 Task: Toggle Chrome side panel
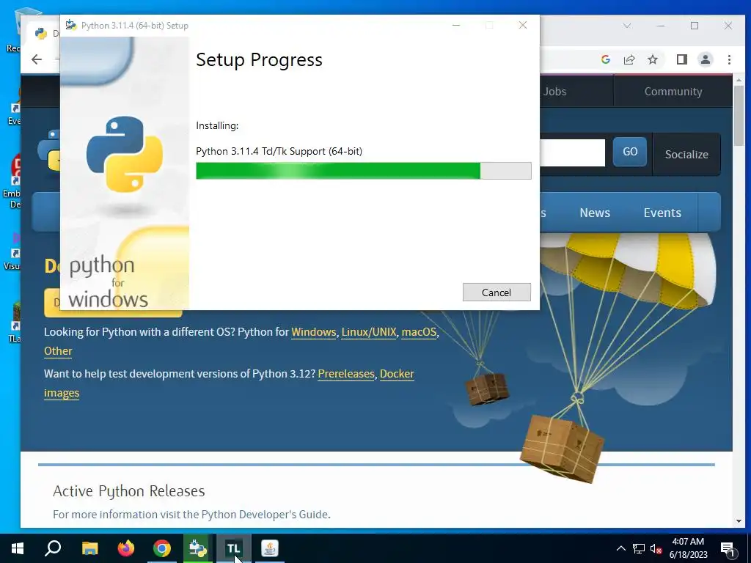(x=681, y=59)
